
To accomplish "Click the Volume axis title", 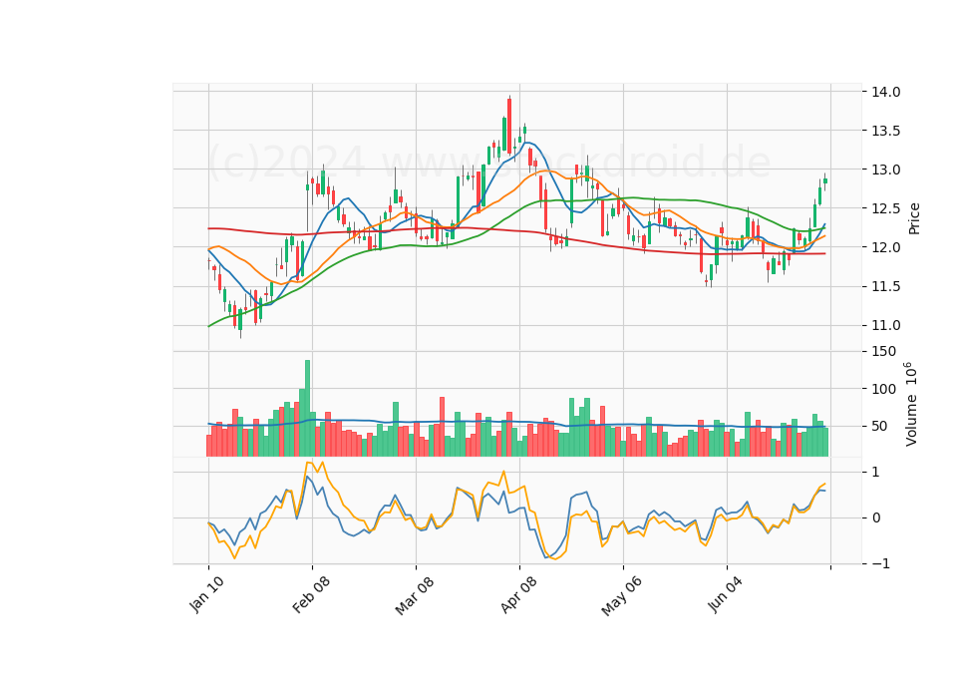I will click(910, 404).
